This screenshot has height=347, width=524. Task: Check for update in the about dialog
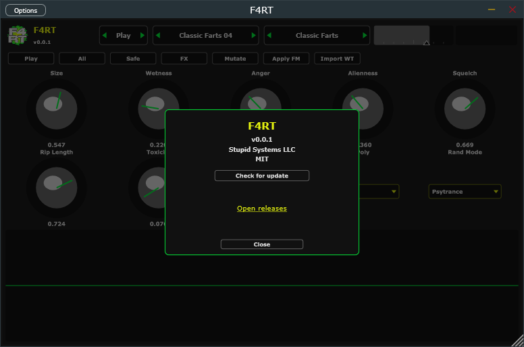pyautogui.click(x=262, y=176)
